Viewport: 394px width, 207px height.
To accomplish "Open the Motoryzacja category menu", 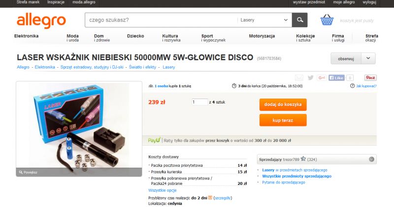I will coord(262,36).
